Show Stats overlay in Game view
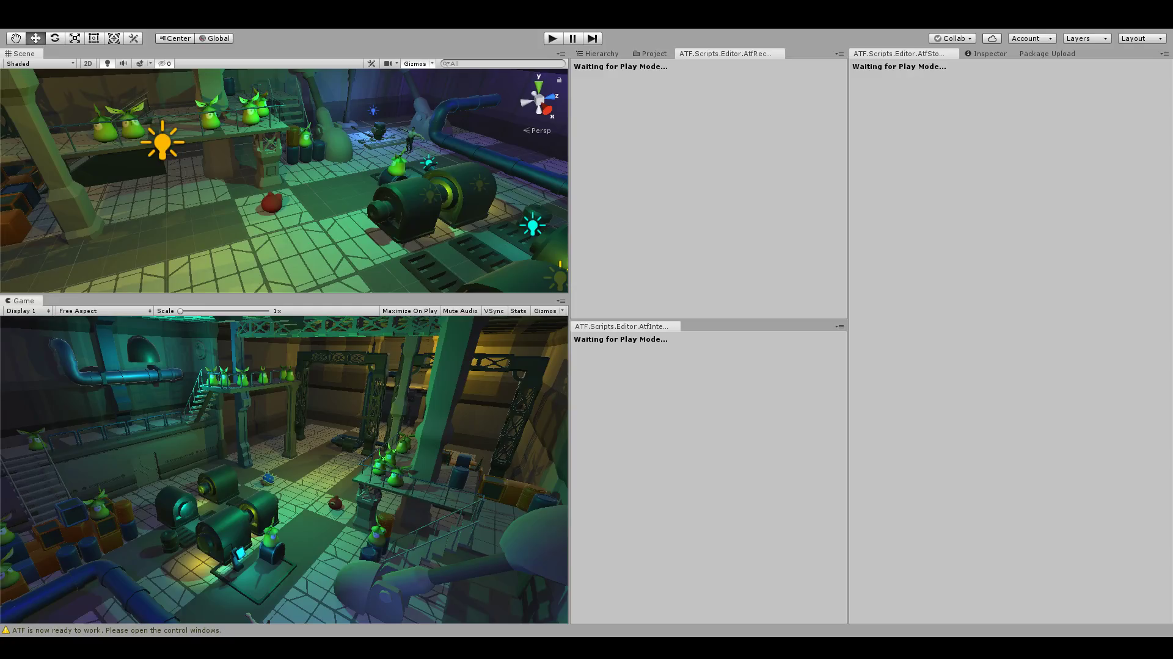The height and width of the screenshot is (659, 1173). tap(518, 311)
